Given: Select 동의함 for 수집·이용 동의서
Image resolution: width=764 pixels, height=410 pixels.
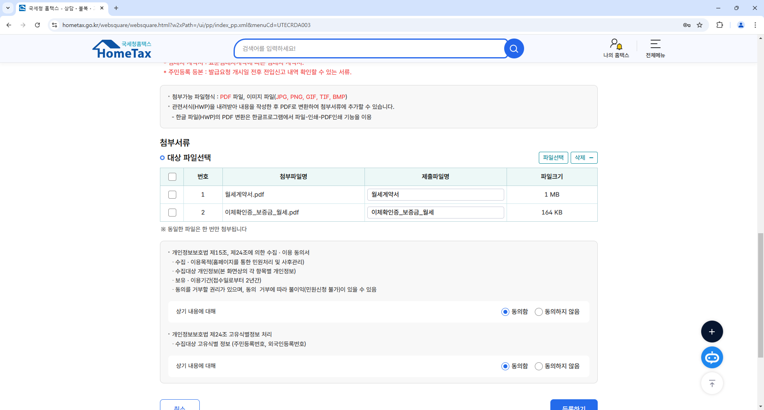Looking at the screenshot, I should coord(505,312).
